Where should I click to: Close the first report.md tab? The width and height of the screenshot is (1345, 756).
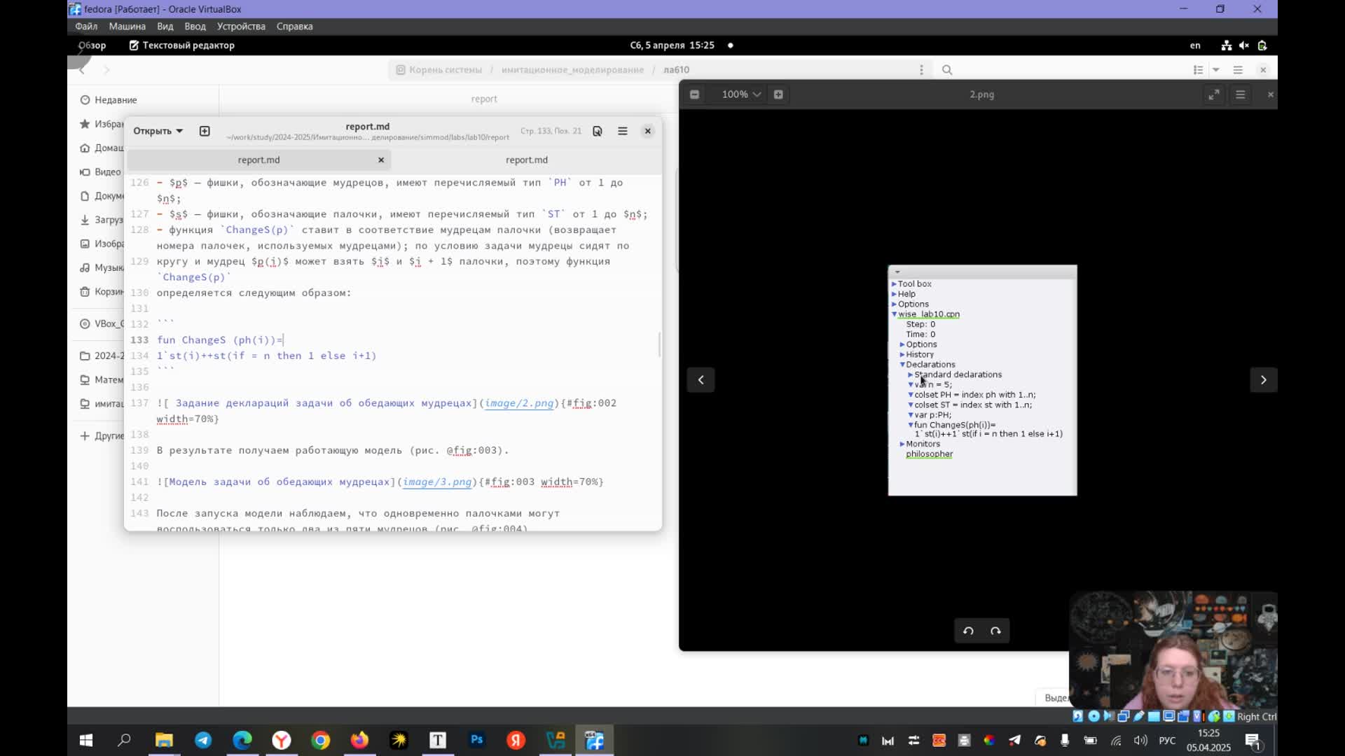click(x=381, y=160)
